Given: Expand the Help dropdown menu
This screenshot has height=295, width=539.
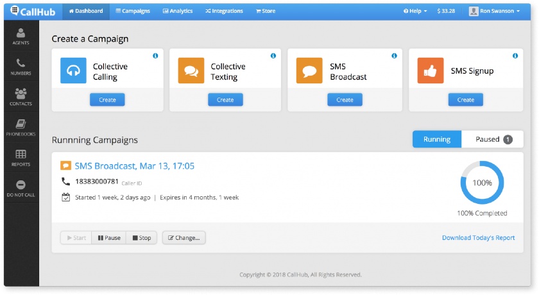Looking at the screenshot, I should pos(415,11).
